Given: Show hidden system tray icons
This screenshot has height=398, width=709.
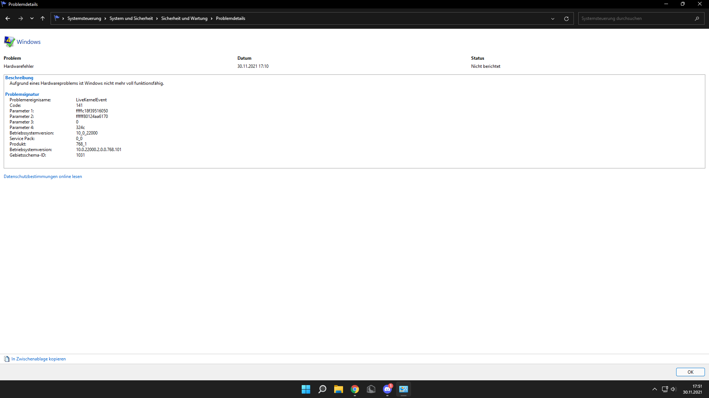Looking at the screenshot, I should [654, 389].
